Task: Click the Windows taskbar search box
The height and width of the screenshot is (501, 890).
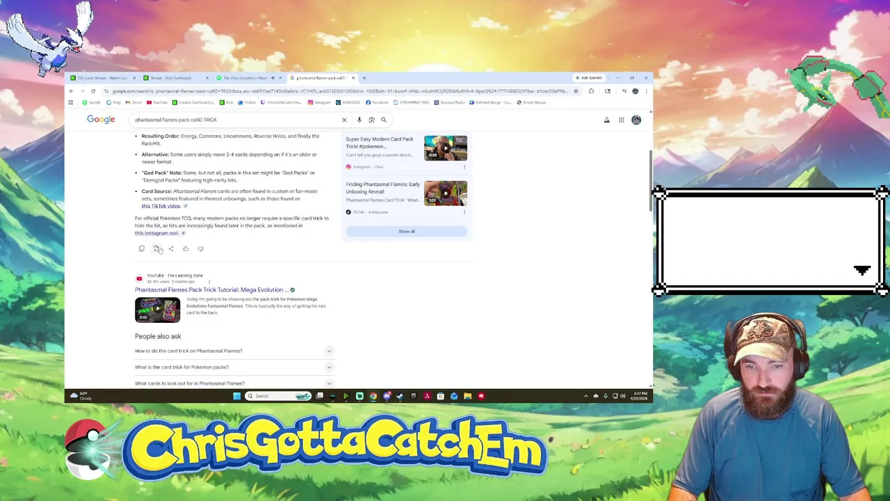Action: coord(278,396)
